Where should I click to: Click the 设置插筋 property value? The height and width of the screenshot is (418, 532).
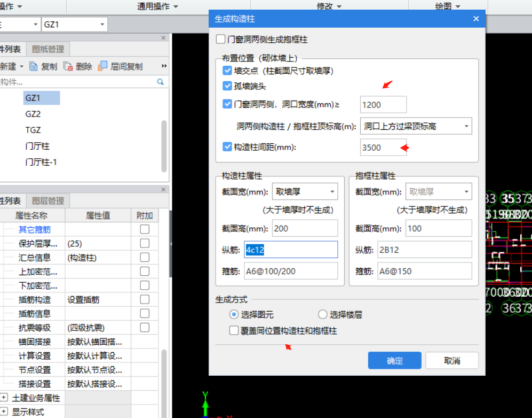[x=83, y=300]
